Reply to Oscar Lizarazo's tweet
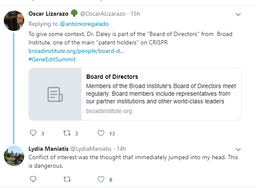This screenshot has width=256, height=188. pyautogui.click(x=34, y=133)
